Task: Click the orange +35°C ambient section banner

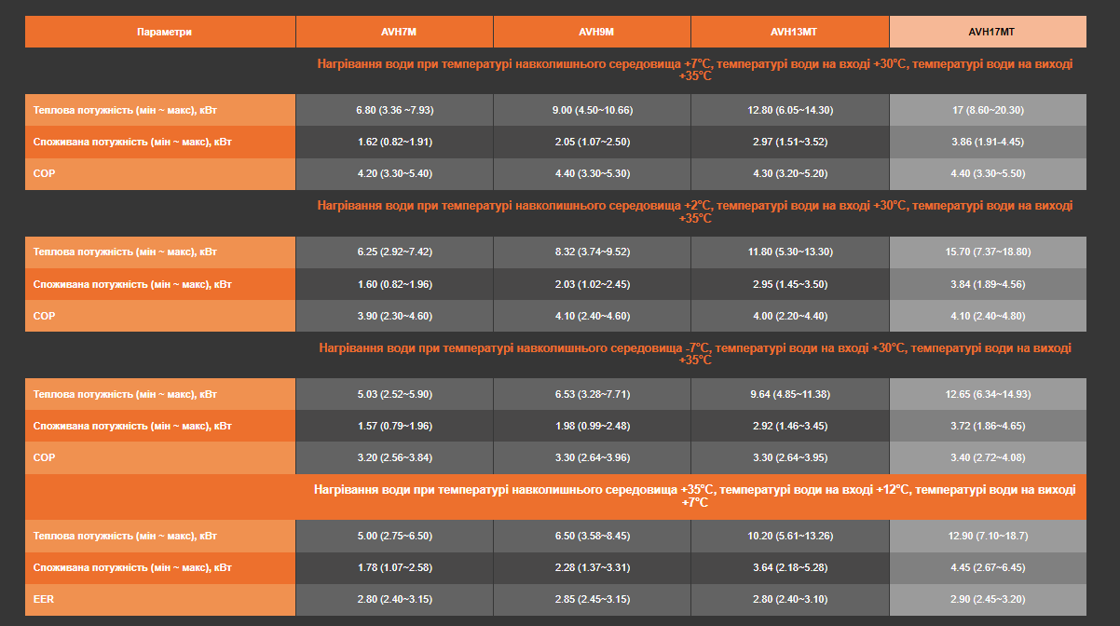Action: pos(694,496)
